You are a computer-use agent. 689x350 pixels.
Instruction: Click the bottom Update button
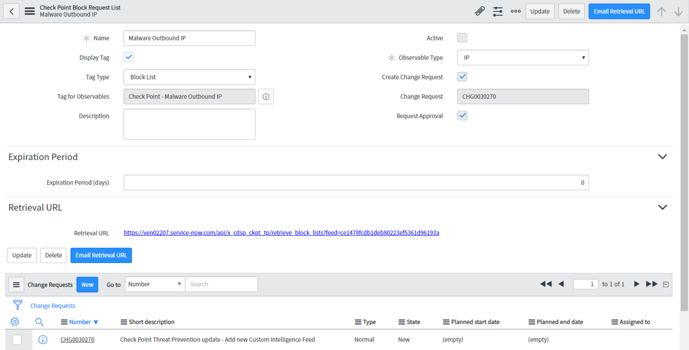pos(22,256)
